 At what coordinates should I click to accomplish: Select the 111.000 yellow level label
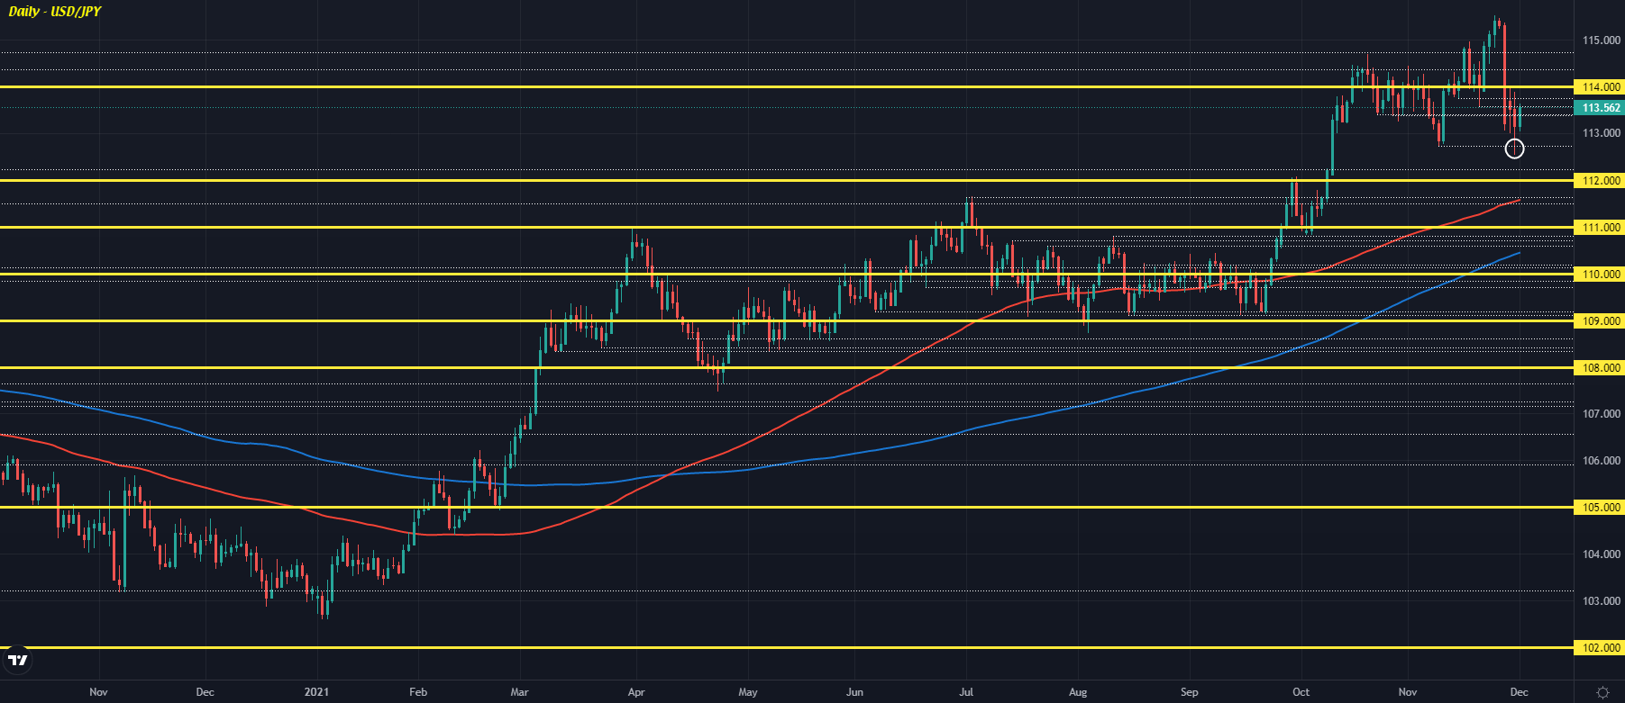1600,228
